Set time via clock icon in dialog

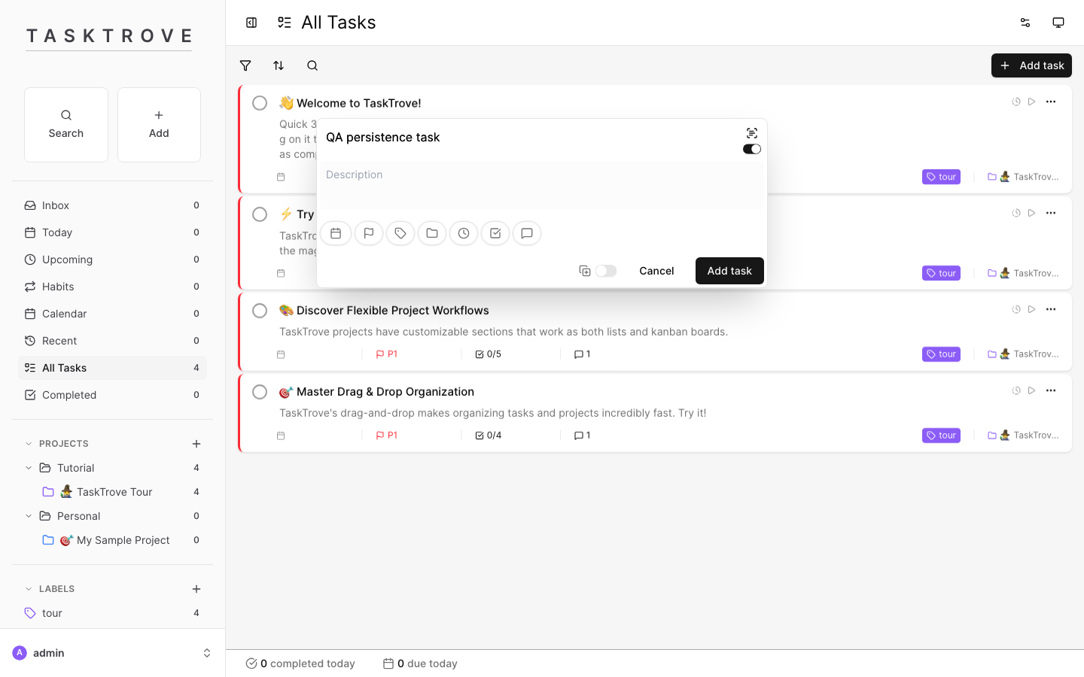[464, 233]
